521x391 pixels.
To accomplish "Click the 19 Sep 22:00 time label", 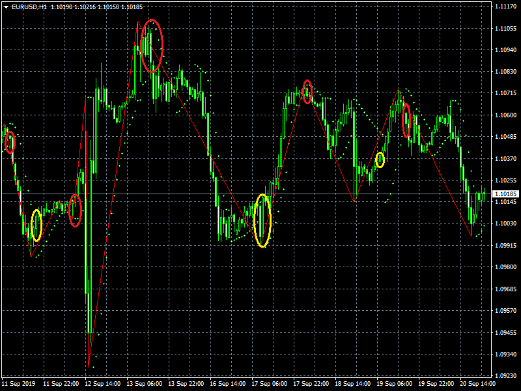I will click(436, 384).
